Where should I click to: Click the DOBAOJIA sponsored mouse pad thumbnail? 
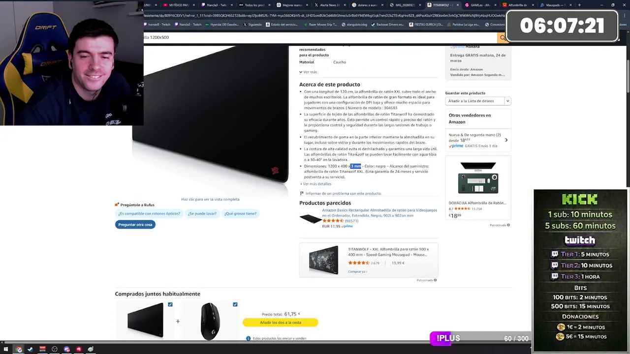[478, 179]
